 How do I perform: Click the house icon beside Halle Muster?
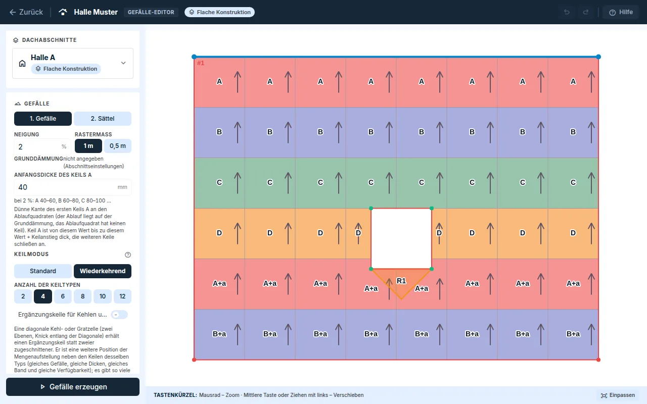(63, 12)
